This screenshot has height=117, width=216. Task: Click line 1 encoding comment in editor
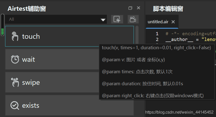191,34
